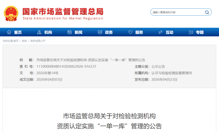Click the 索引号 value 11100000MB0143028R/2026-916337
Viewport: 219px width, 133px height.
(66, 66)
